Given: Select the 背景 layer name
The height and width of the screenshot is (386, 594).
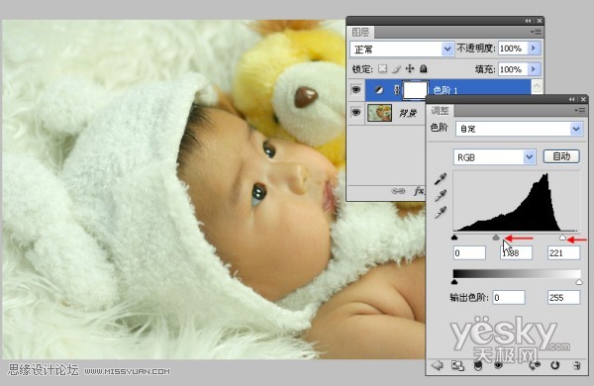Looking at the screenshot, I should 408,113.
